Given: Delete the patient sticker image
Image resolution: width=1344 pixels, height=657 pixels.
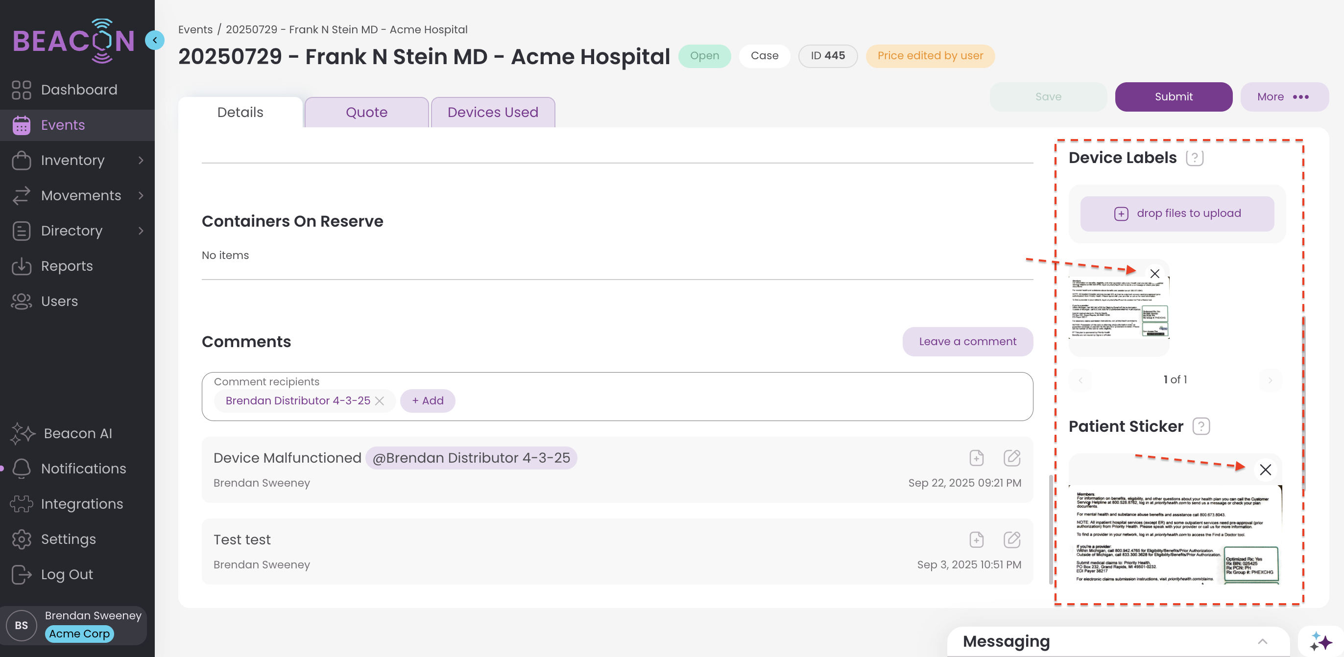Looking at the screenshot, I should point(1265,470).
